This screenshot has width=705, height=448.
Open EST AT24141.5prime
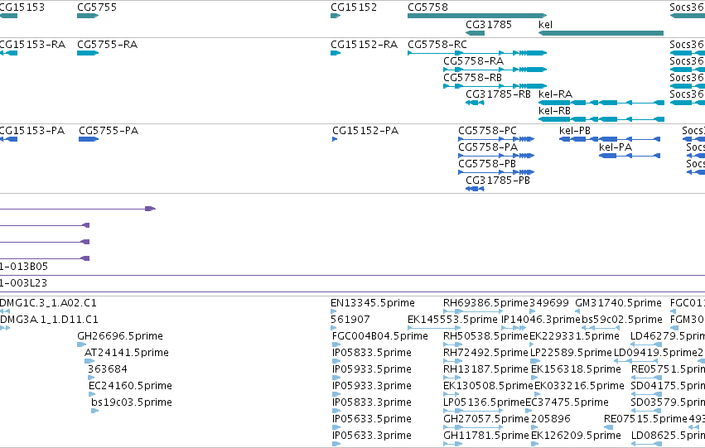(x=127, y=353)
